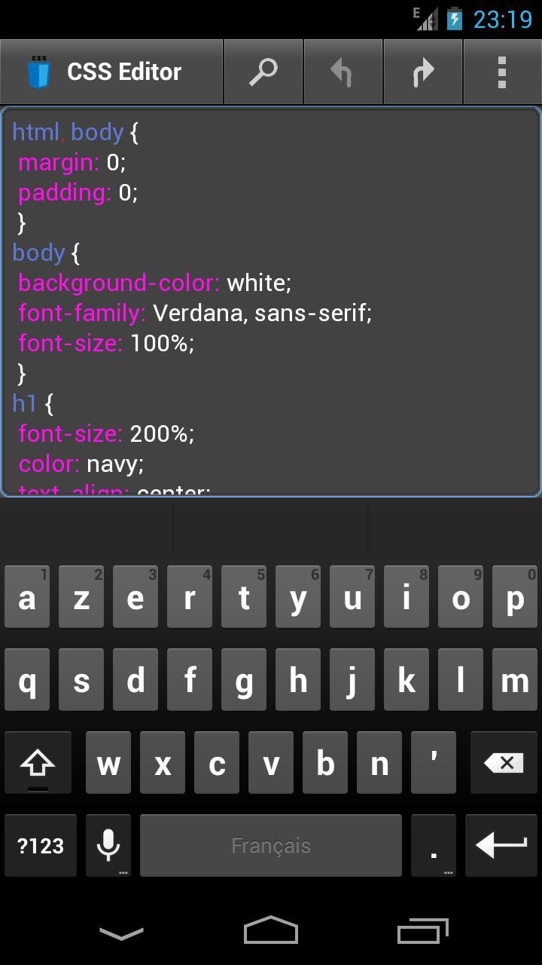
Task: Toggle the Shift key
Action: tap(38, 762)
